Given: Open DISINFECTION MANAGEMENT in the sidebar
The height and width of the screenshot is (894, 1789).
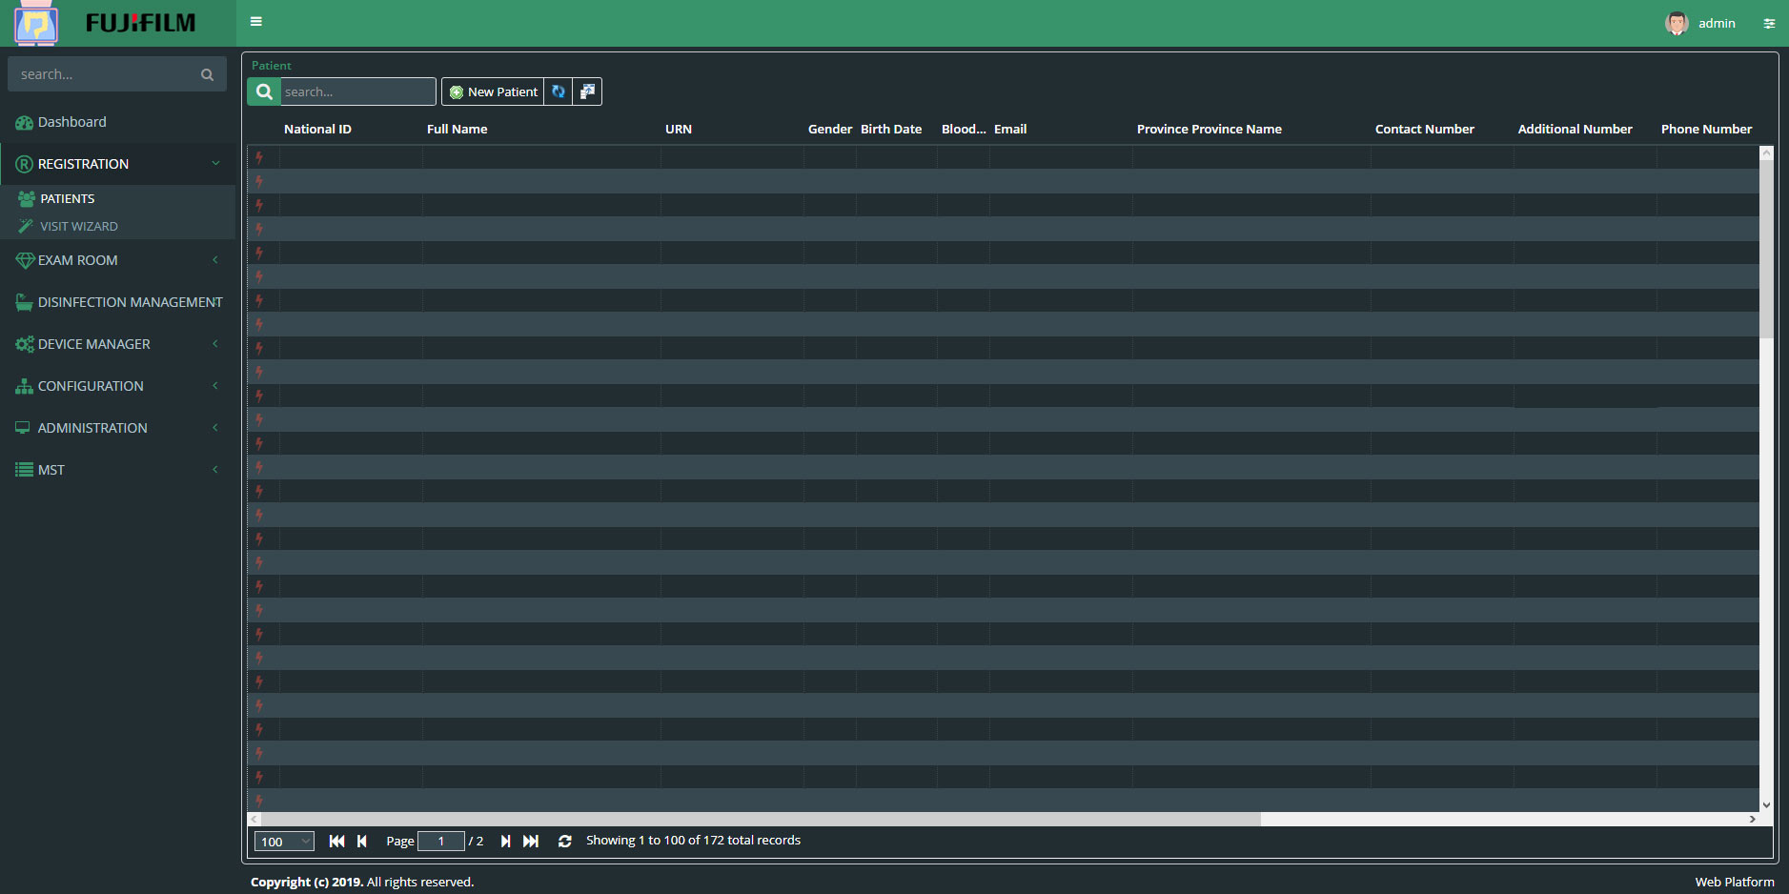Looking at the screenshot, I should [130, 302].
